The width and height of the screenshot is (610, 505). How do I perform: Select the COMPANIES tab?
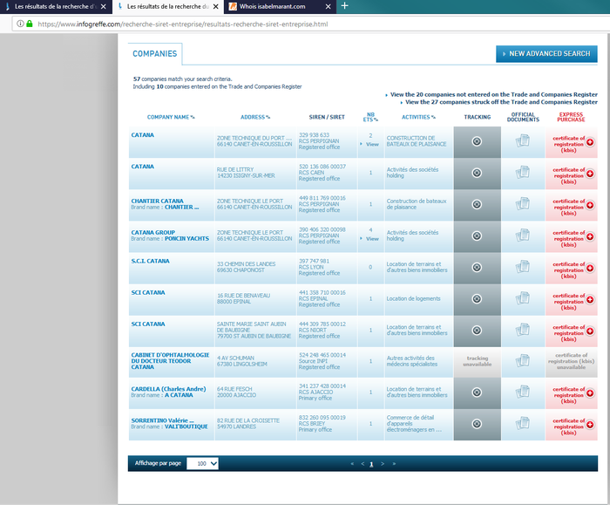pos(155,54)
